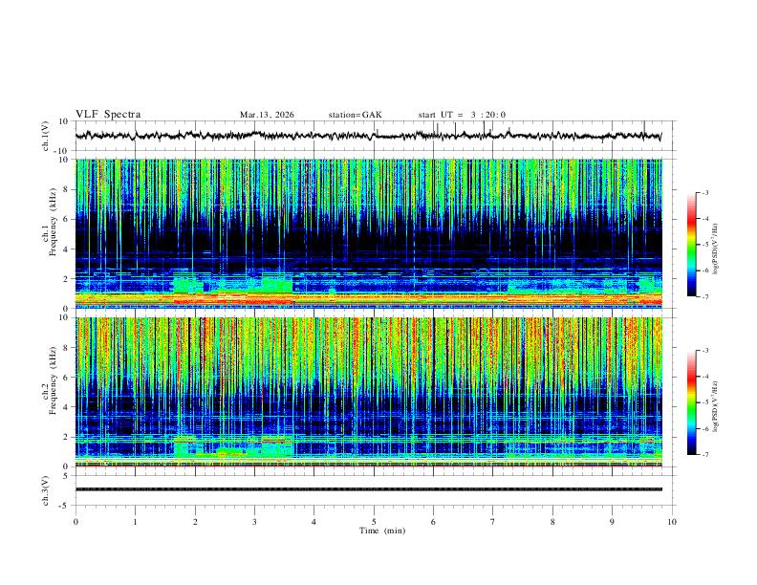Click the "VLF Spectra" plot title
This screenshot has width=757, height=585.
108,115
